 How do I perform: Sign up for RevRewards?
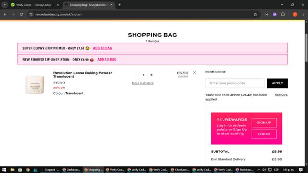(x=264, y=123)
